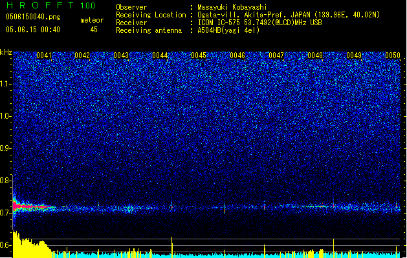Click the 1.1 kHz axis label
The image size is (407, 258).
5,84
